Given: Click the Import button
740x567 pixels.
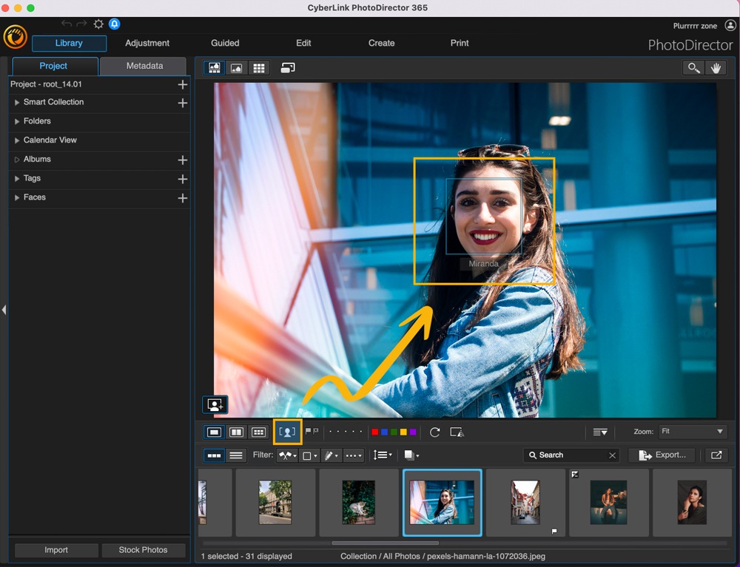Looking at the screenshot, I should point(55,550).
